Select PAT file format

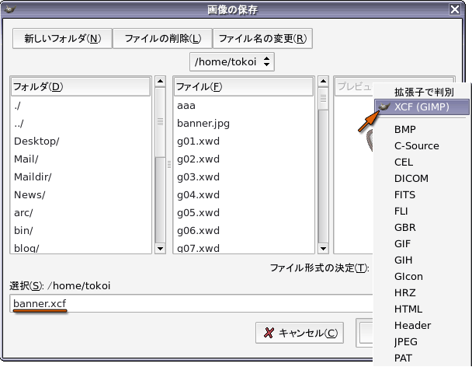(422, 358)
